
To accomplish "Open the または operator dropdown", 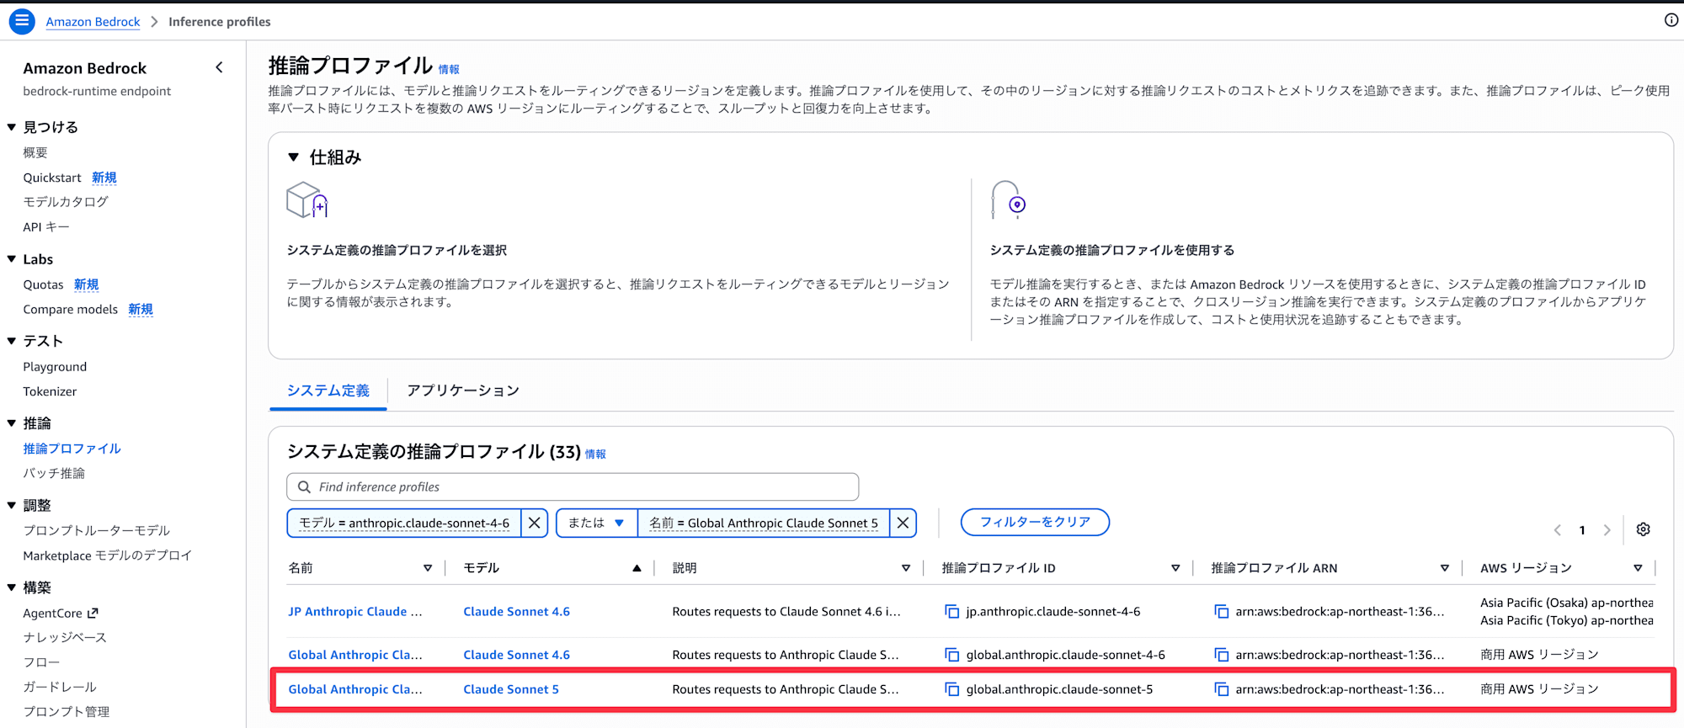I will click(596, 523).
